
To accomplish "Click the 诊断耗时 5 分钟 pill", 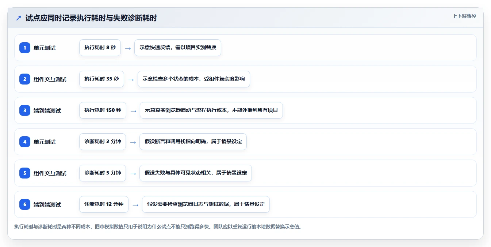I will (103, 173).
